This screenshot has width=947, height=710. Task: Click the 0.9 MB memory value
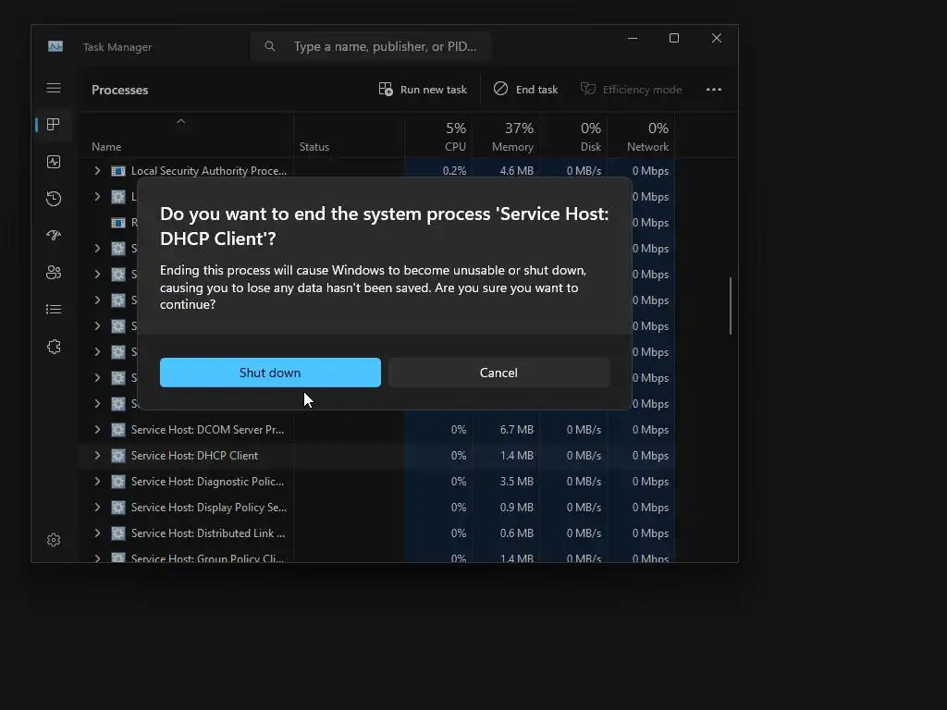516,508
